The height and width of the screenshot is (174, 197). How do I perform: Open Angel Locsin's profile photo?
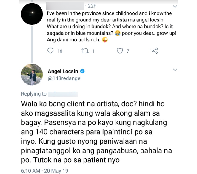(x=32, y=75)
